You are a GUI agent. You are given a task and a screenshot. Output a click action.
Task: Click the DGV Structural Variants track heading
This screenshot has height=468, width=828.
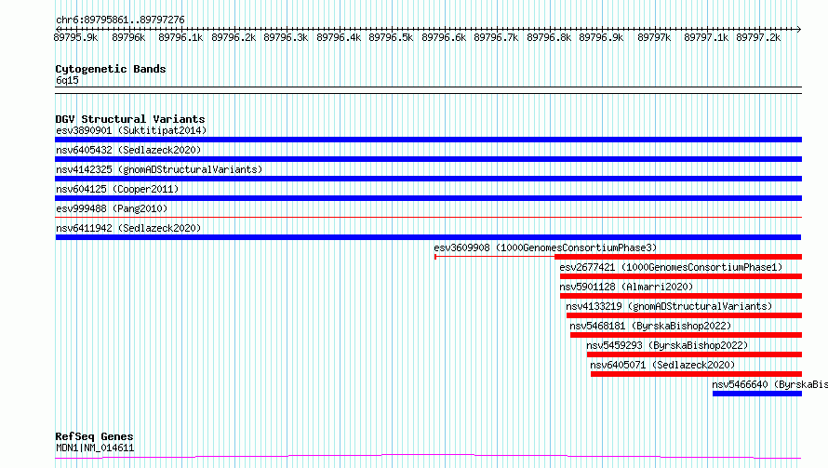[130, 119]
